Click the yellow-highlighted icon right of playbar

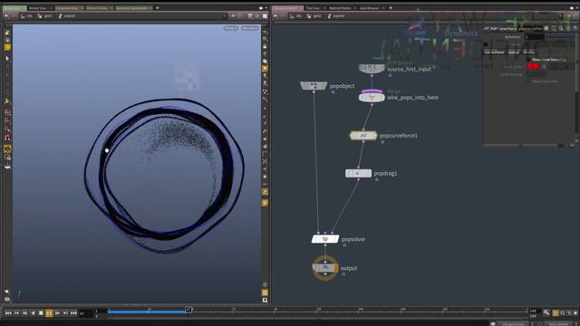(x=556, y=313)
